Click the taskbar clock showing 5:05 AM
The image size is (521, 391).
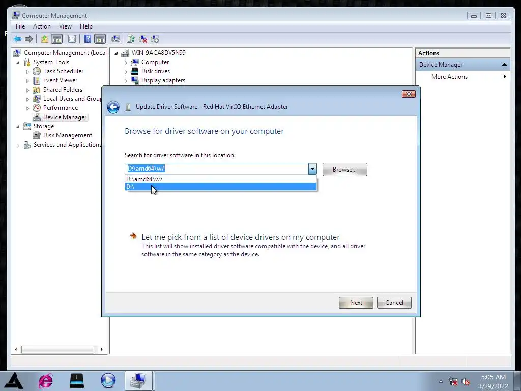pyautogui.click(x=494, y=381)
